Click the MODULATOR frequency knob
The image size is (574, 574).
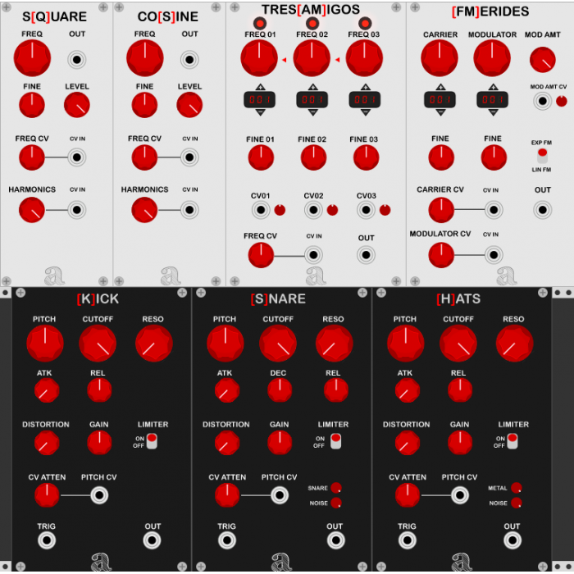(492, 58)
